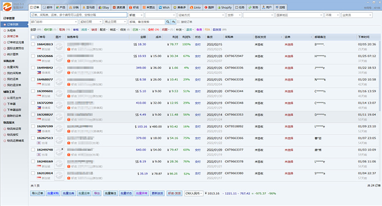
Task: Expand the 运输方式 dropdown
Action: (200, 15)
